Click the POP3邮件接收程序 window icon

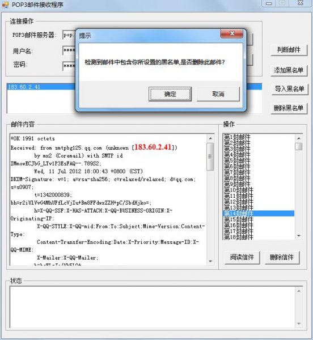click(5, 5)
